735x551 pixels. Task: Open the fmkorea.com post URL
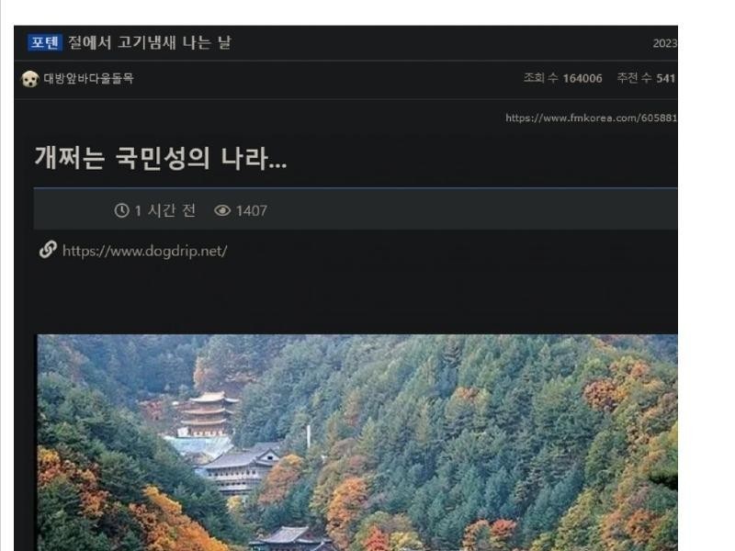point(591,118)
